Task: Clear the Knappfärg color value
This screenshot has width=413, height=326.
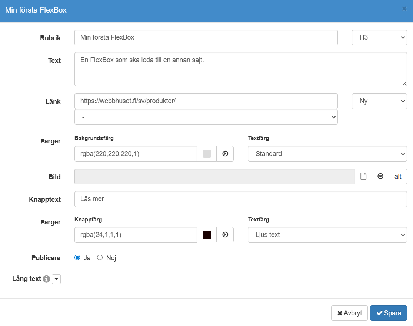Action: (x=225, y=235)
